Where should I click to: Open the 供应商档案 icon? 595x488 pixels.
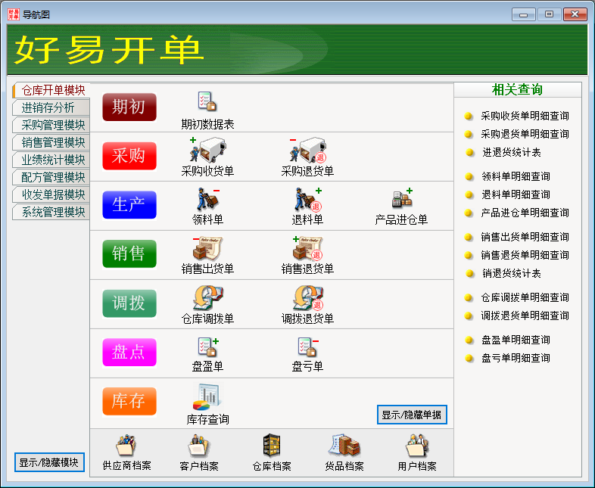(x=127, y=446)
